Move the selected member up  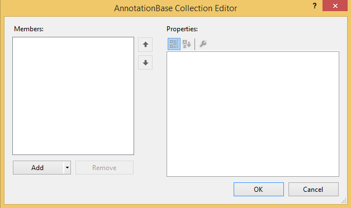click(x=145, y=45)
